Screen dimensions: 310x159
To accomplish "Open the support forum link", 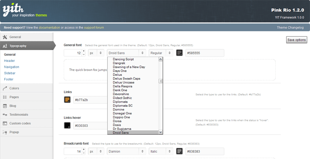I will pyautogui.click(x=94, y=28).
